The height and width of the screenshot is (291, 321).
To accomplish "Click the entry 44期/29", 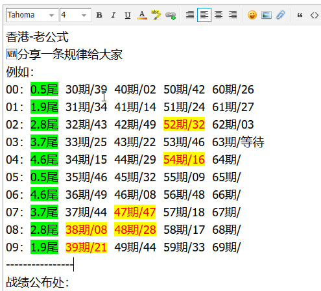I will (x=135, y=159).
